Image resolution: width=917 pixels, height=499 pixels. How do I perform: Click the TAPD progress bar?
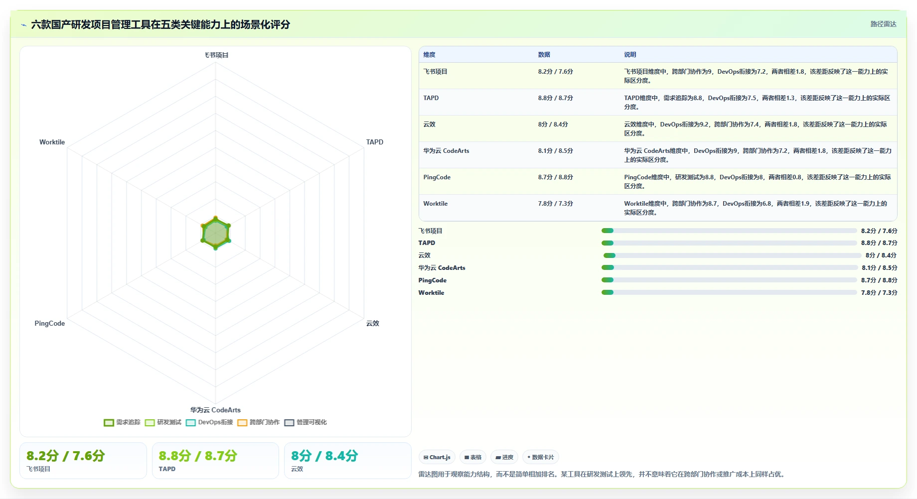coord(729,243)
